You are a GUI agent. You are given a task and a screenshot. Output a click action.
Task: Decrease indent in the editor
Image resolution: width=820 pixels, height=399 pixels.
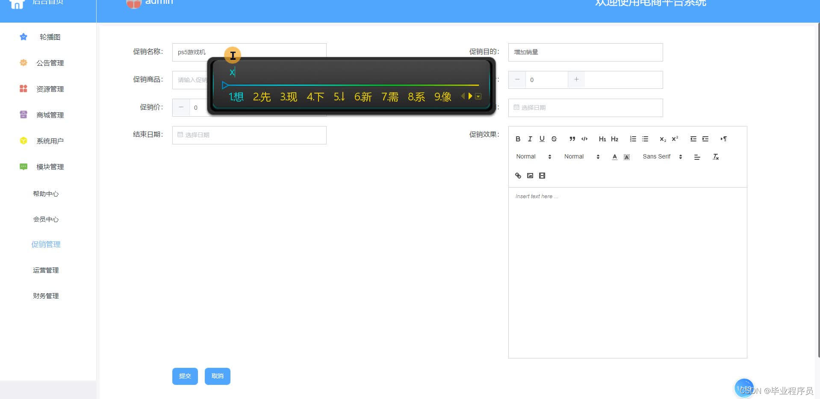pyautogui.click(x=693, y=139)
